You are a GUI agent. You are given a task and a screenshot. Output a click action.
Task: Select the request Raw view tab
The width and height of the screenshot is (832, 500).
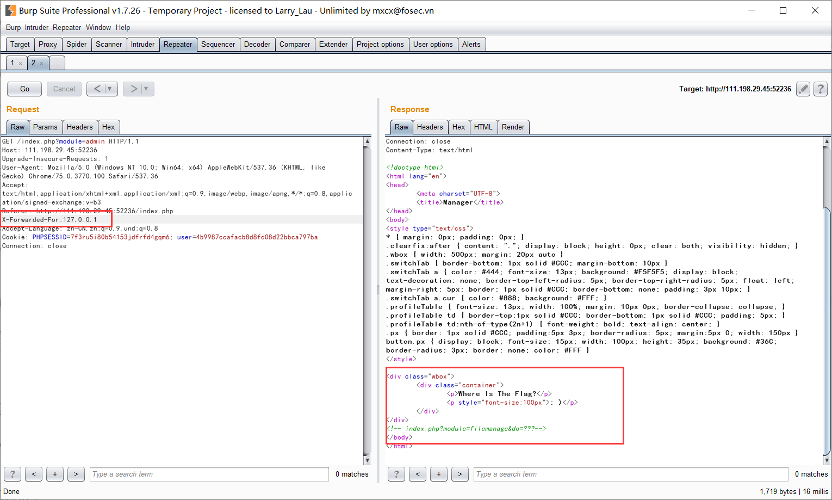(x=18, y=127)
